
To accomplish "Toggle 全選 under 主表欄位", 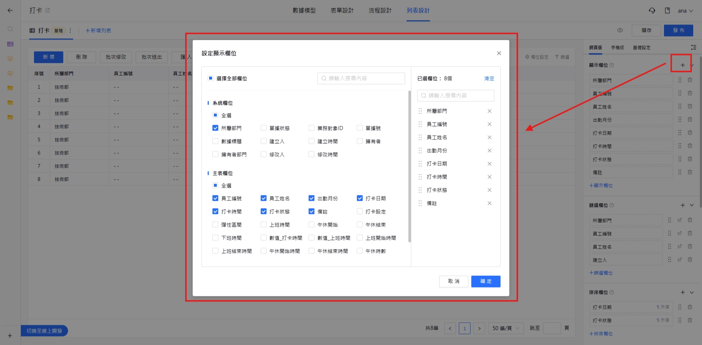I will pyautogui.click(x=215, y=185).
